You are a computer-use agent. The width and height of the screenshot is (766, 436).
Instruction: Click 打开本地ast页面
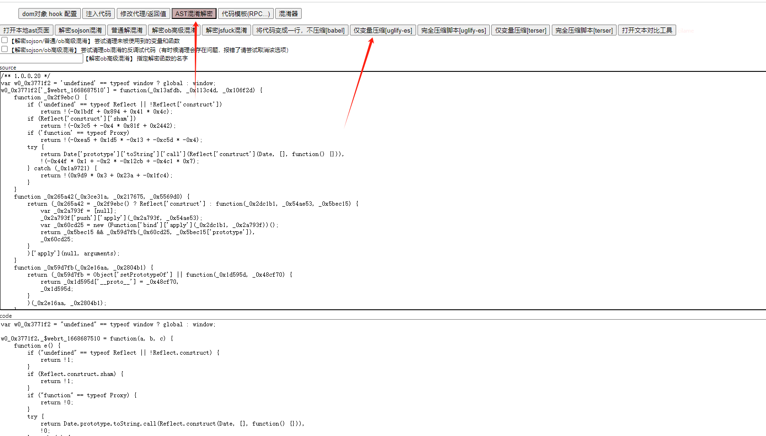click(x=26, y=30)
